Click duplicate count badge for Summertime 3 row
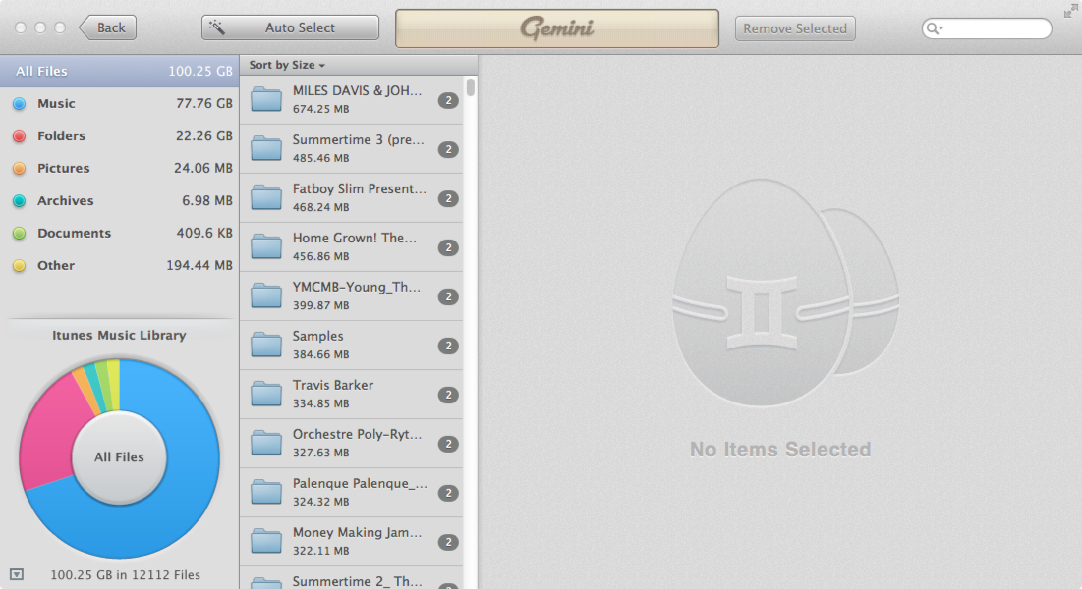Viewport: 1082px width, 589px height. tap(448, 150)
